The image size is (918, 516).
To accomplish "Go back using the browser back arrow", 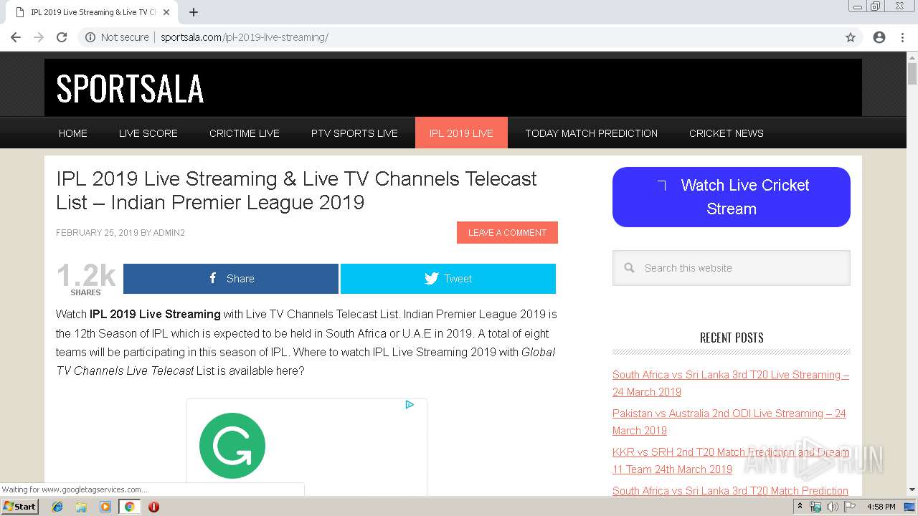I will (16, 37).
